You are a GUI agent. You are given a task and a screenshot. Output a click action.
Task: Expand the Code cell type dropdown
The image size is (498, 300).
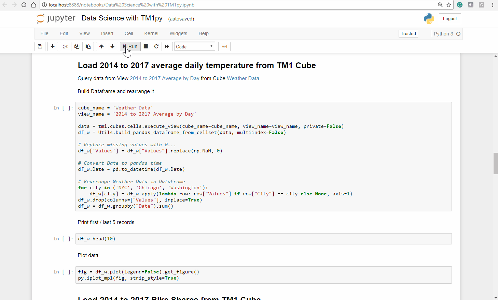pos(194,47)
